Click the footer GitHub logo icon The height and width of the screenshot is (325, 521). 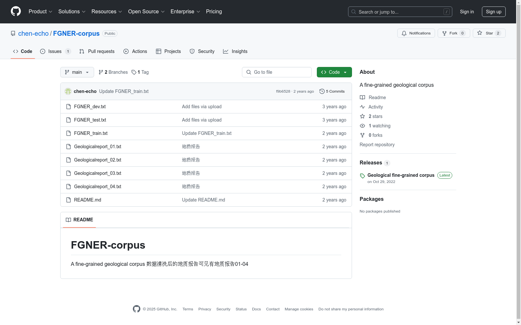point(137,309)
